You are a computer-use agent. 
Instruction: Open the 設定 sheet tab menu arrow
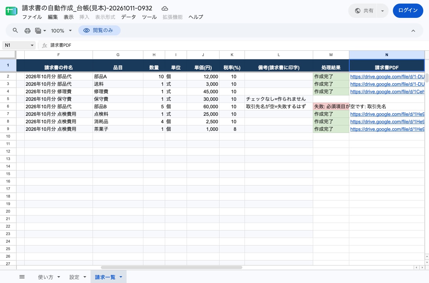pyautogui.click(x=85, y=277)
